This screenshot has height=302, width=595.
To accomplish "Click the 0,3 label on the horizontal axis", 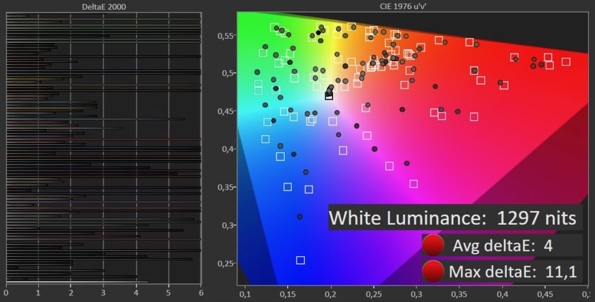I will click(x=416, y=293).
